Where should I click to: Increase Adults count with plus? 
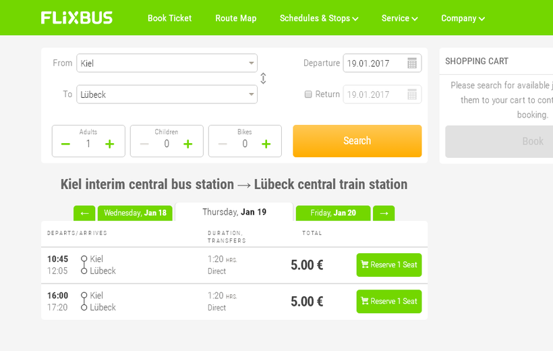110,144
